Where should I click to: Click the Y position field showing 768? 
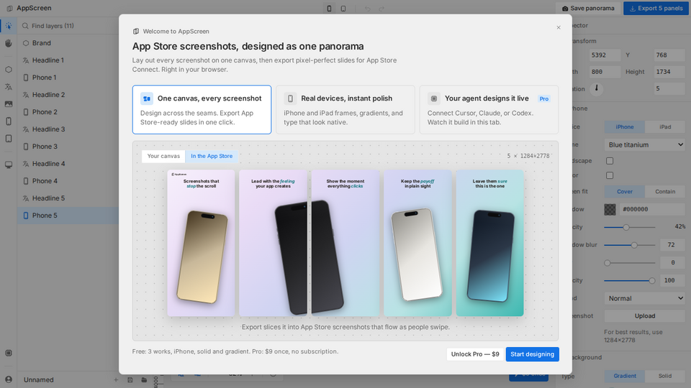pyautogui.click(x=669, y=55)
